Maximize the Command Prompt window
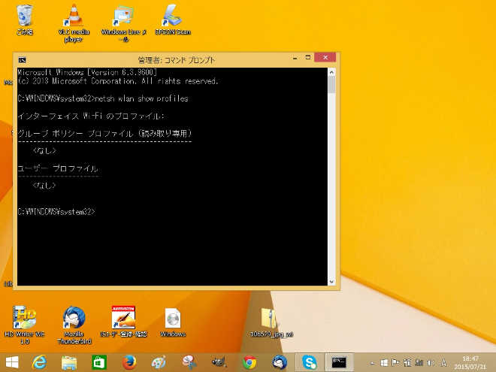This screenshot has width=496, height=372. (x=304, y=59)
